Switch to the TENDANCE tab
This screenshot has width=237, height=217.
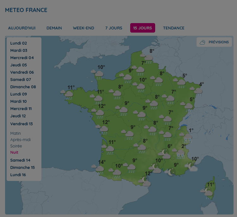click(174, 28)
